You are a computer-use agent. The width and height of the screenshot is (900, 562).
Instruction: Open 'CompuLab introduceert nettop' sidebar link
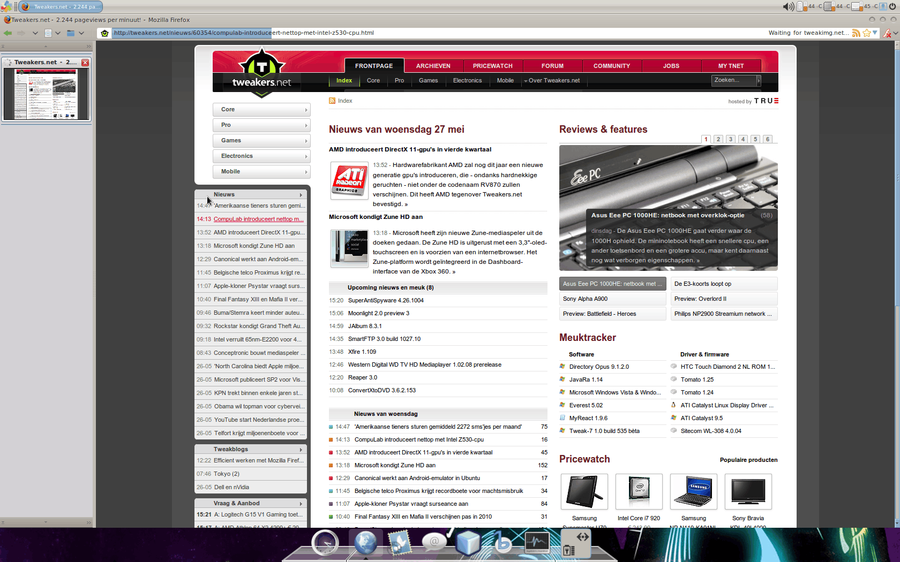point(259,219)
